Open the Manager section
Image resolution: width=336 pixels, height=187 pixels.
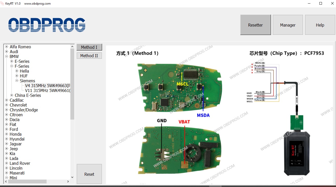click(288, 25)
